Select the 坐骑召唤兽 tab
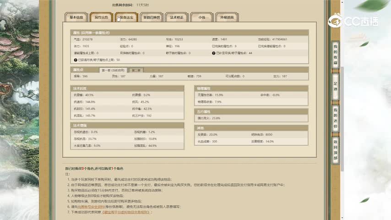The image size is (391, 220). (152, 17)
